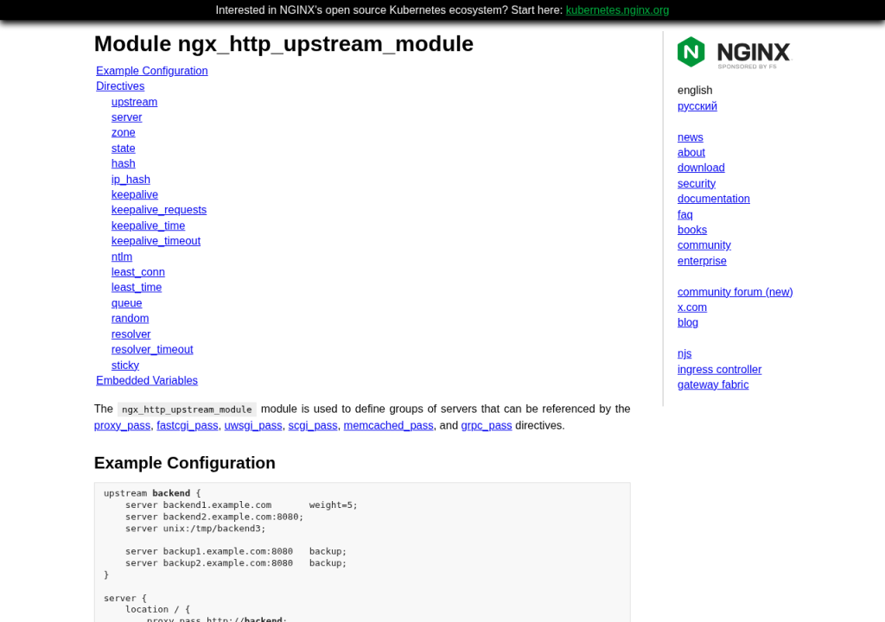Open keepalive_requests directive link
This screenshot has width=885, height=622.
pyautogui.click(x=159, y=209)
